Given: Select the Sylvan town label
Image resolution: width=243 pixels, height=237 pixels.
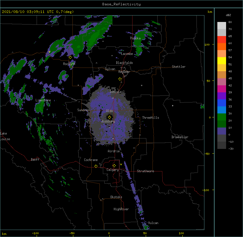Looking at the screenshot, I should click(110, 69).
